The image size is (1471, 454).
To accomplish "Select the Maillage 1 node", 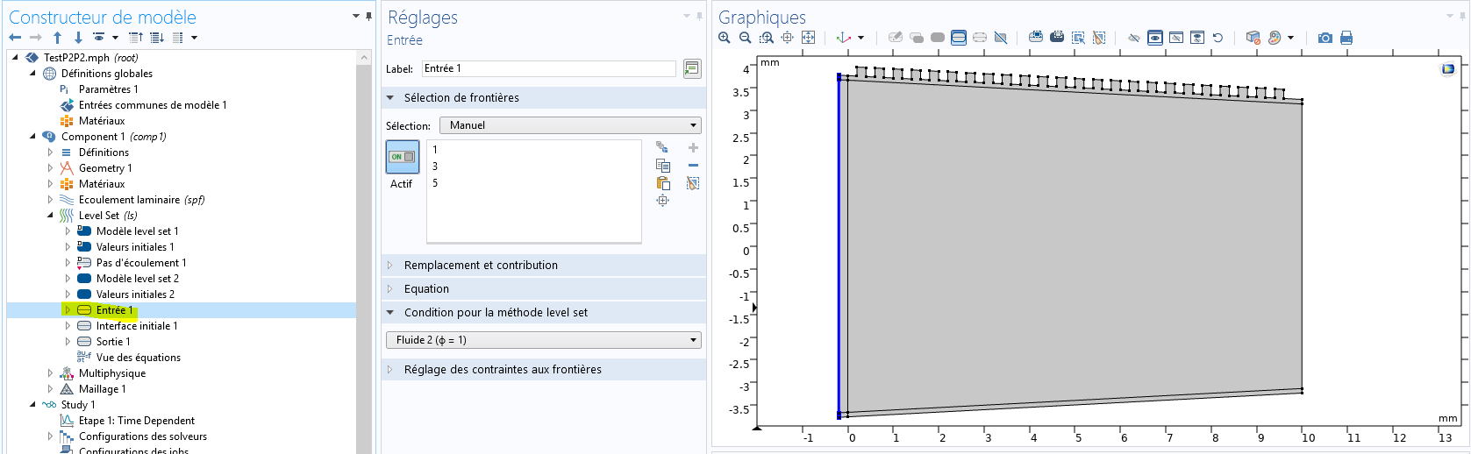I will pyautogui.click(x=102, y=389).
